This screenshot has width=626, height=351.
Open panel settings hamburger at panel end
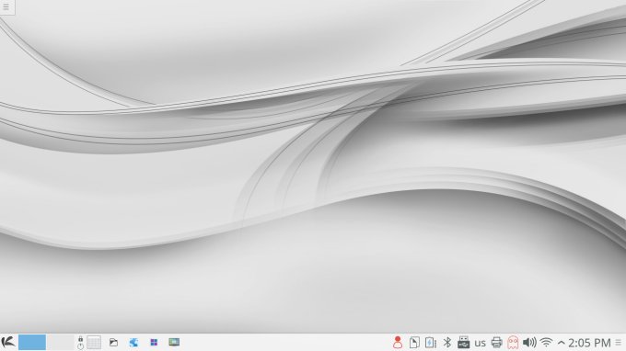coord(618,342)
